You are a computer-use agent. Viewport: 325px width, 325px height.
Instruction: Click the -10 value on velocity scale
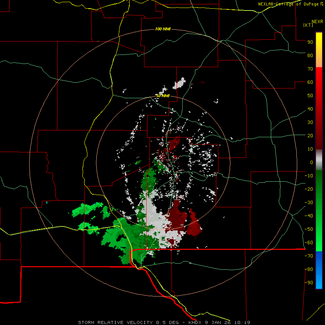pos(309,176)
